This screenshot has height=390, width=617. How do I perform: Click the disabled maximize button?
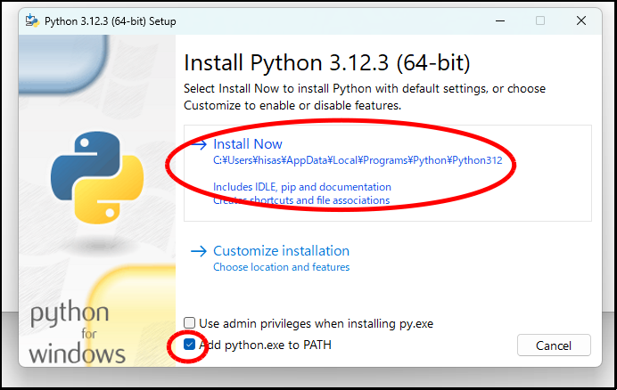click(x=539, y=20)
